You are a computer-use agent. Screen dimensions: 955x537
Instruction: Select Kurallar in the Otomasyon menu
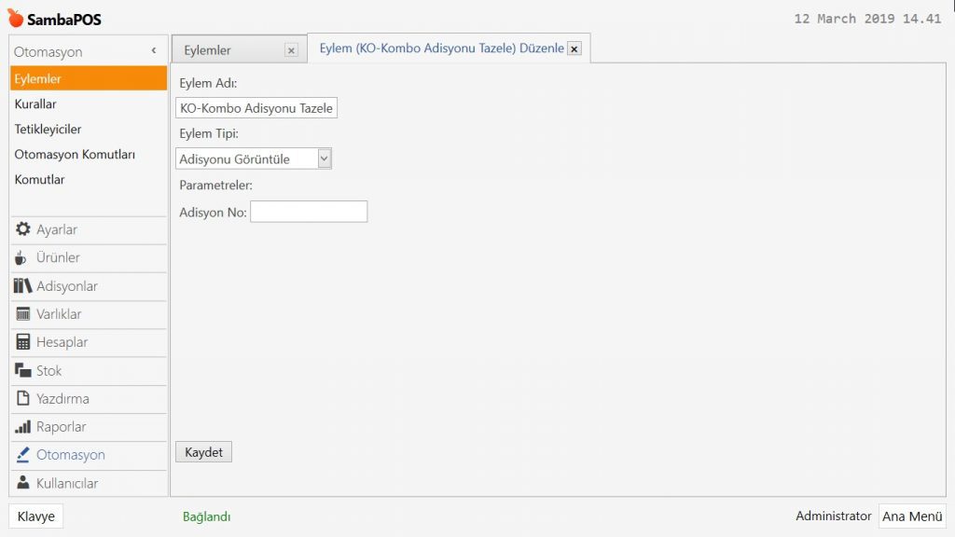(x=35, y=104)
